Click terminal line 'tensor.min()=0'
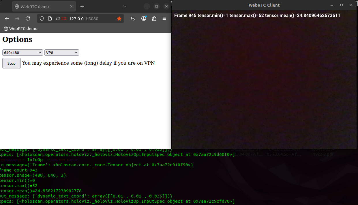This screenshot has width=358, height=205. pos(17,180)
